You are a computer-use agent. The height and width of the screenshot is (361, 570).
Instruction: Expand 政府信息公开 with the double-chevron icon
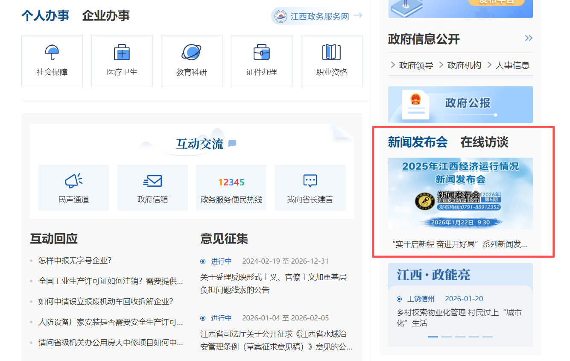[529, 38]
